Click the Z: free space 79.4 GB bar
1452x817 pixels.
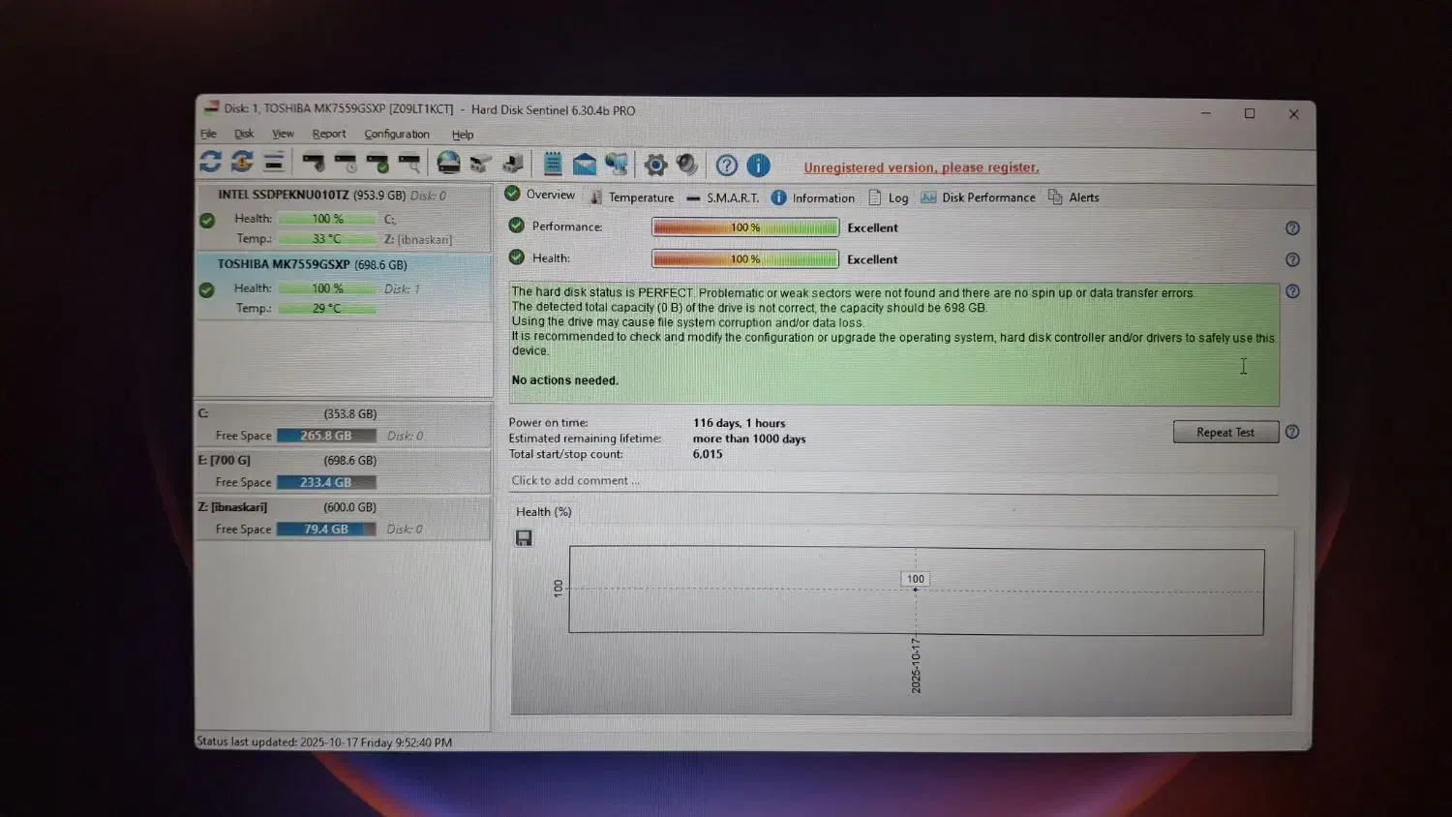click(x=326, y=530)
